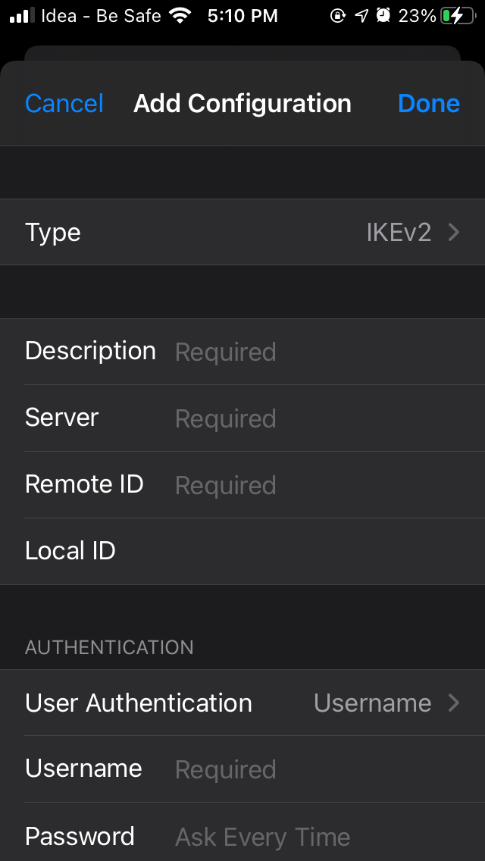
Task: Enter the Username Required field
Action: [318, 770]
